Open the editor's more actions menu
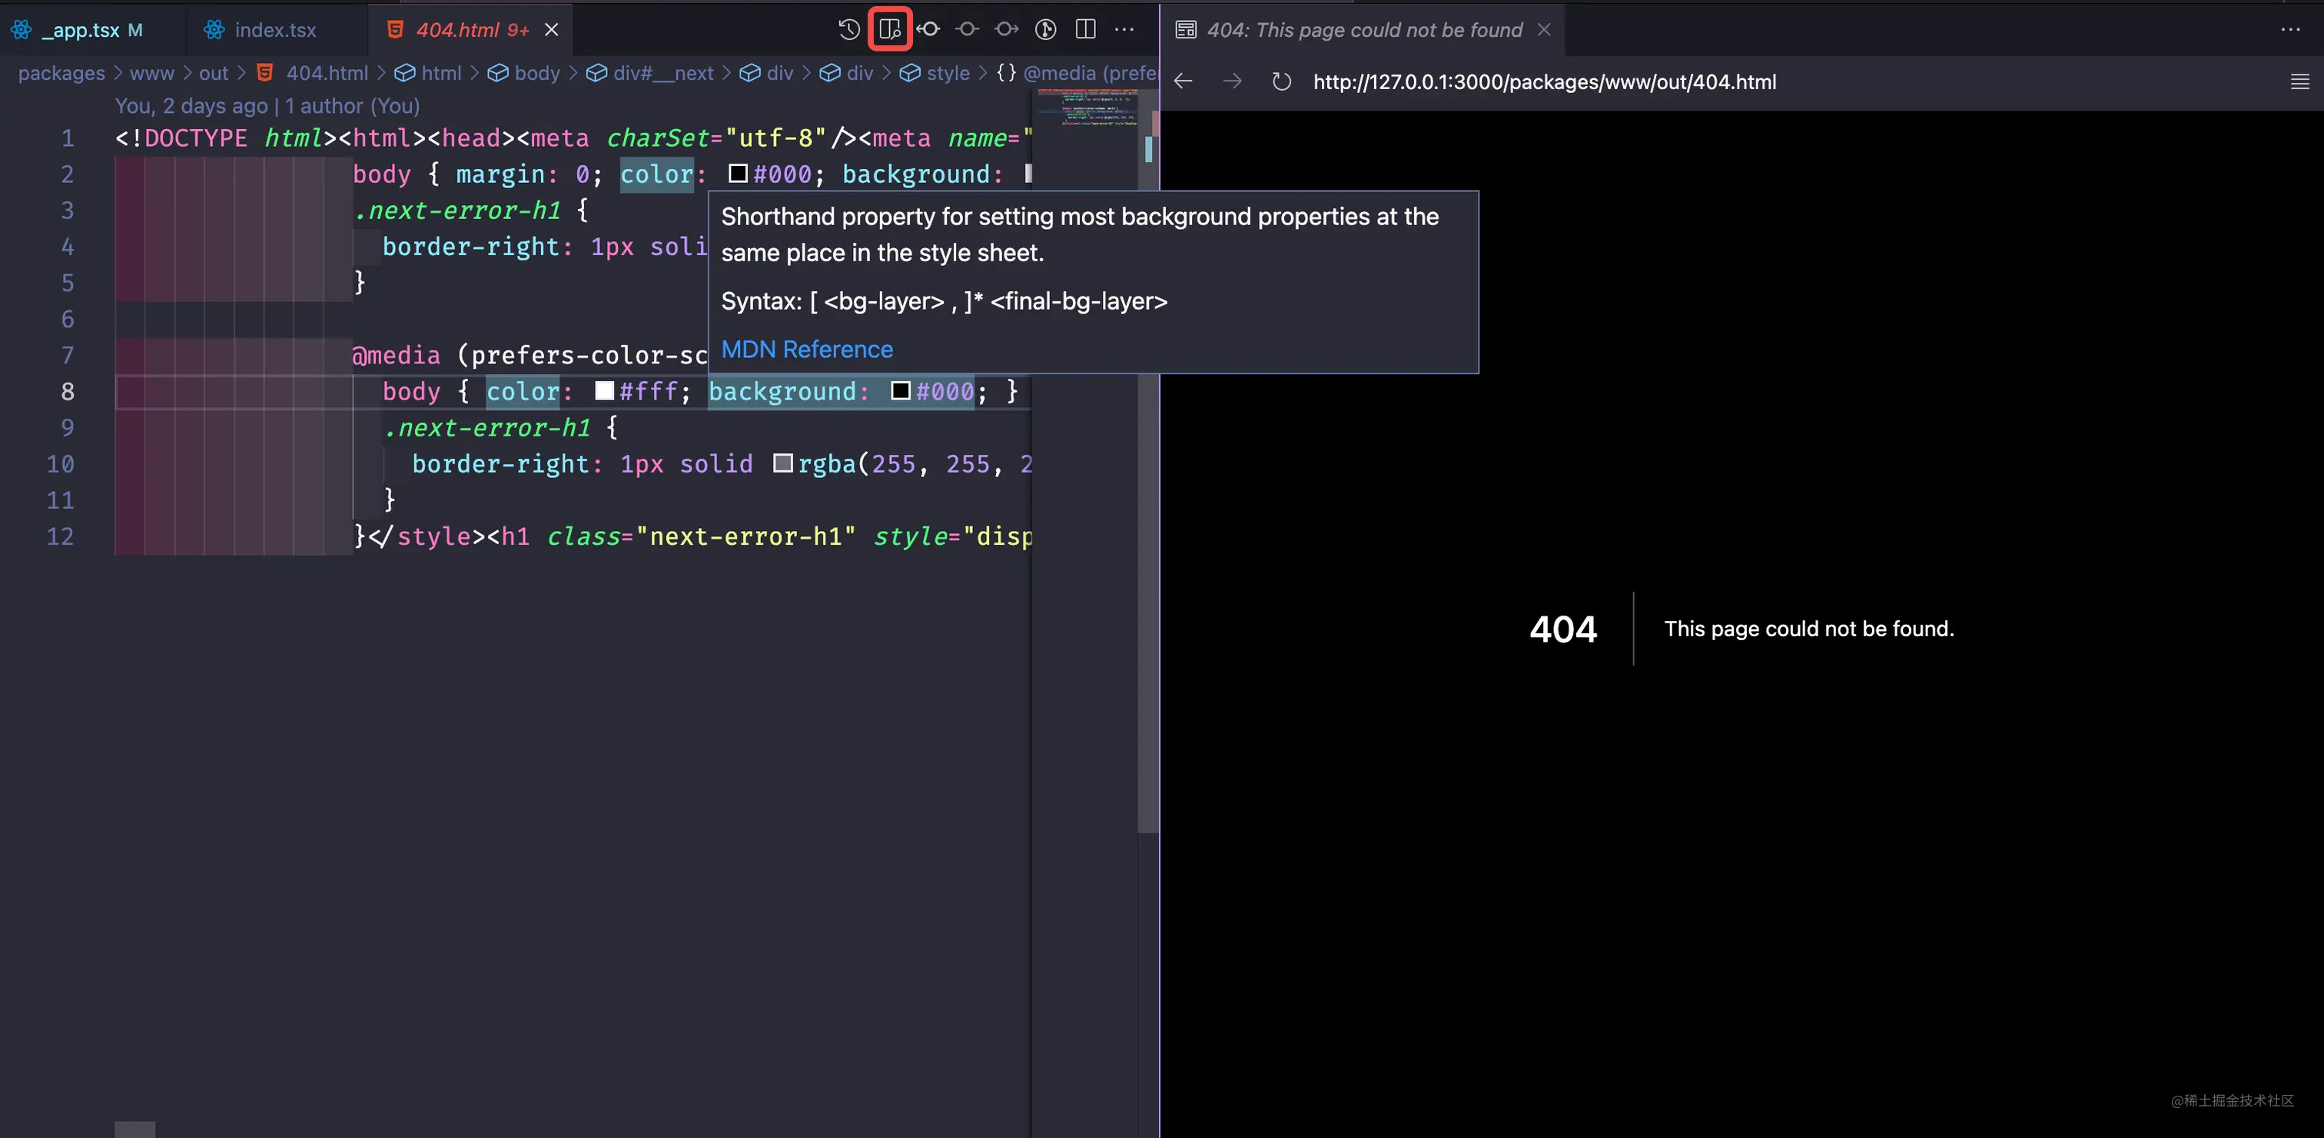 pos(1125,29)
